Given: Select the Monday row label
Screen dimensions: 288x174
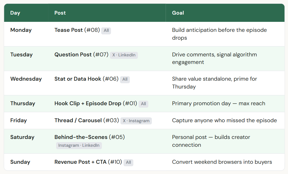Looking at the screenshot, I should (x=21, y=30).
